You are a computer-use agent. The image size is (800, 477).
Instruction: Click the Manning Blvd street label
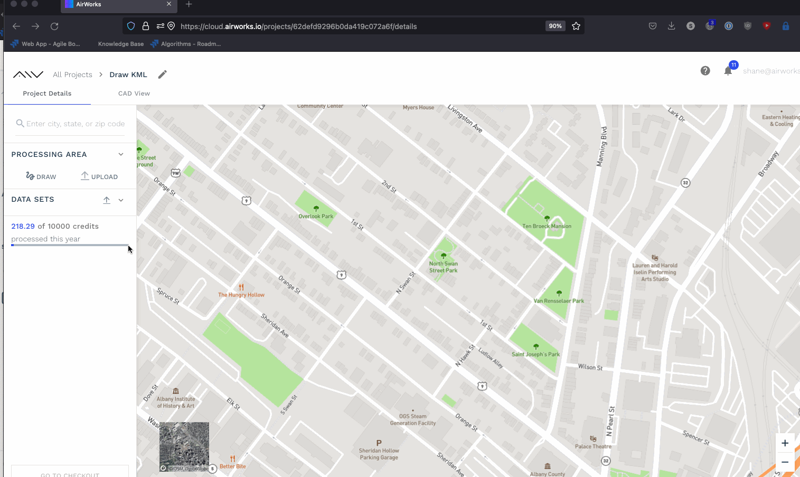[x=601, y=147]
